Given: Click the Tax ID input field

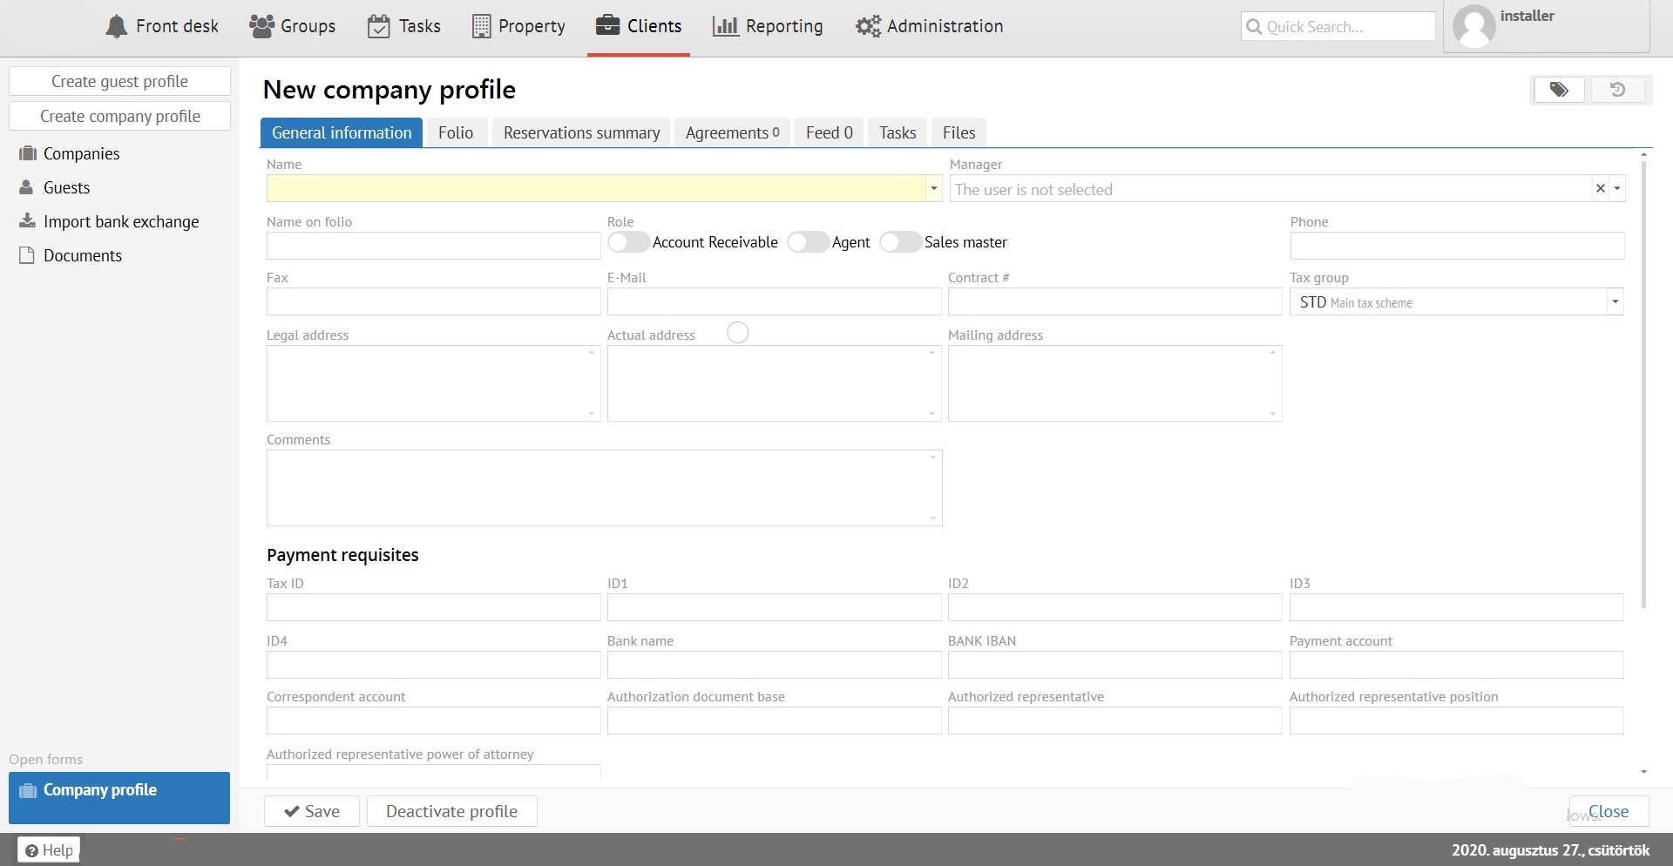Looking at the screenshot, I should pyautogui.click(x=433, y=607).
